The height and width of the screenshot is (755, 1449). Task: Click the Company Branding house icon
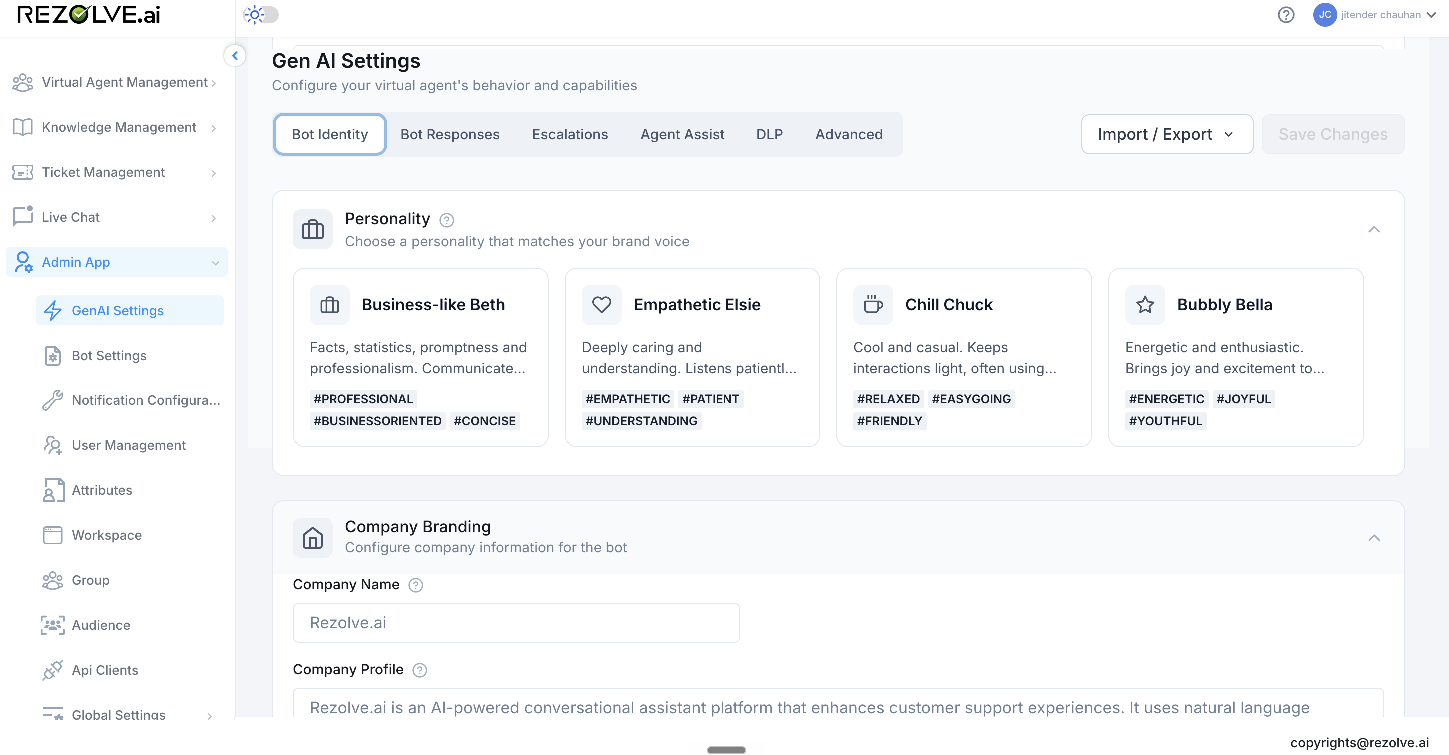point(313,538)
